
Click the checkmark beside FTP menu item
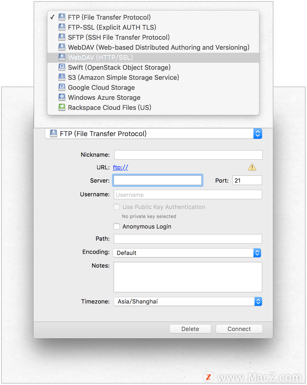(x=52, y=17)
